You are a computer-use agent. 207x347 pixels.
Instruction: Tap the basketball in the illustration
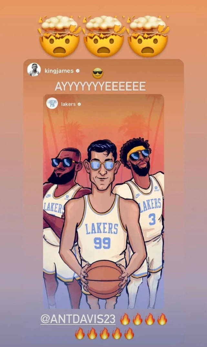coord(104,280)
